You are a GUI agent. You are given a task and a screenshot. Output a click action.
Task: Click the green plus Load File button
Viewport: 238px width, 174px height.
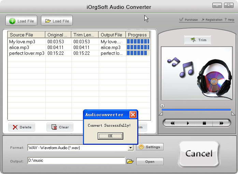tap(22, 21)
